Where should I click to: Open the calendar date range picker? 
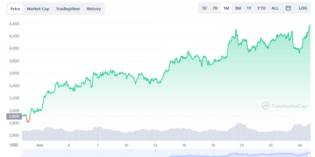point(288,8)
